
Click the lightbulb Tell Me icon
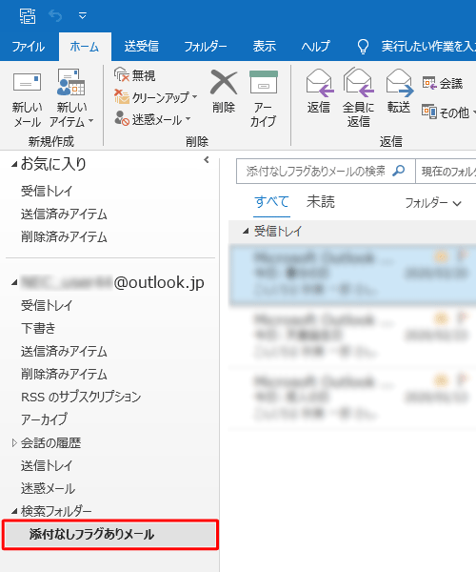point(363,47)
